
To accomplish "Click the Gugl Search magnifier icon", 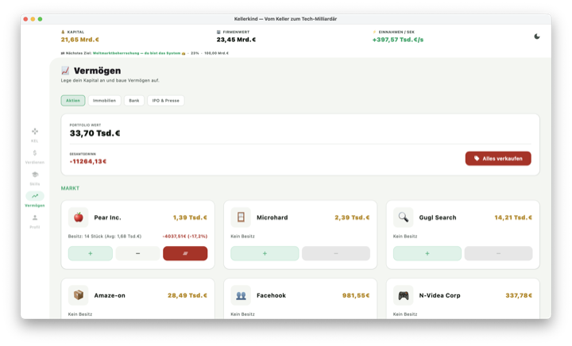I will tap(403, 217).
